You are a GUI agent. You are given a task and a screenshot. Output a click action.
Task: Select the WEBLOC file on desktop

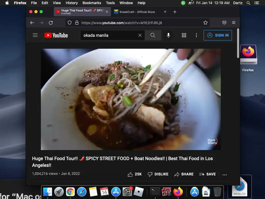[x=240, y=187]
